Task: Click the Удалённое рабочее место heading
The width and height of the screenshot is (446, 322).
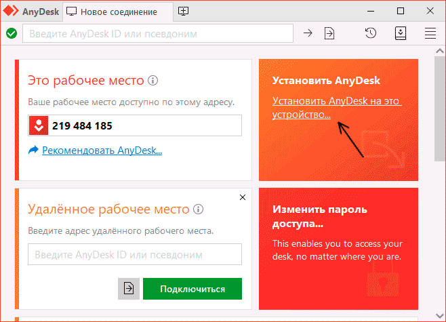Action: (108, 209)
